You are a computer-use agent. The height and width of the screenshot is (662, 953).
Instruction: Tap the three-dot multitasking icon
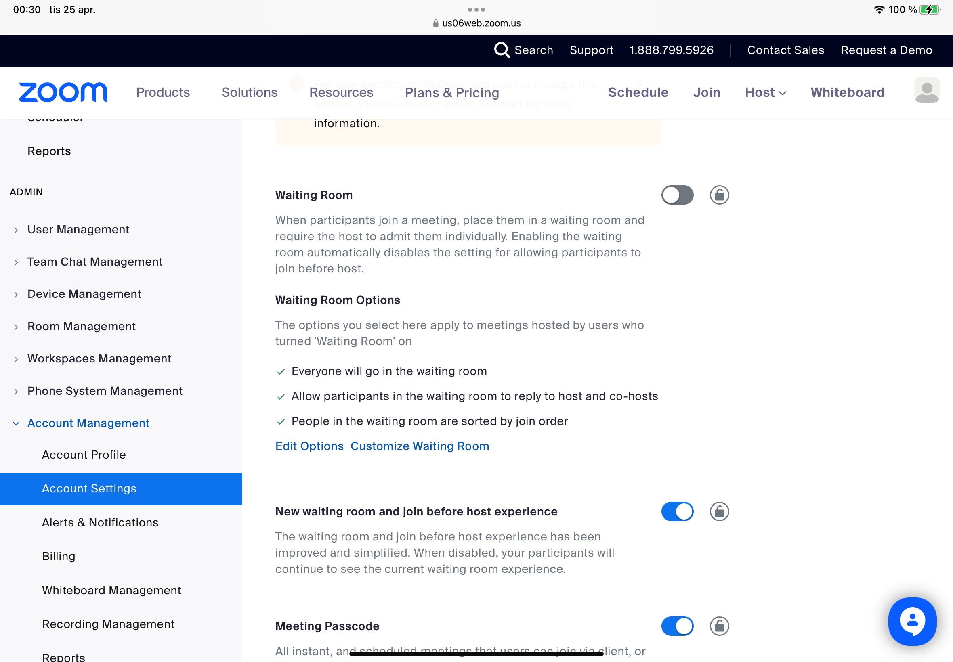(476, 10)
